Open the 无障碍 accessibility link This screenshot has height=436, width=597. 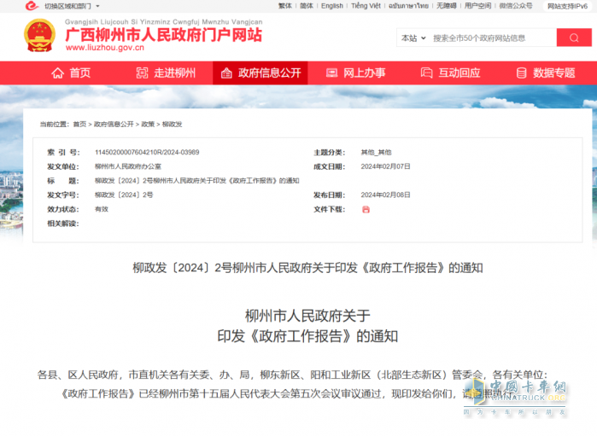click(x=446, y=6)
